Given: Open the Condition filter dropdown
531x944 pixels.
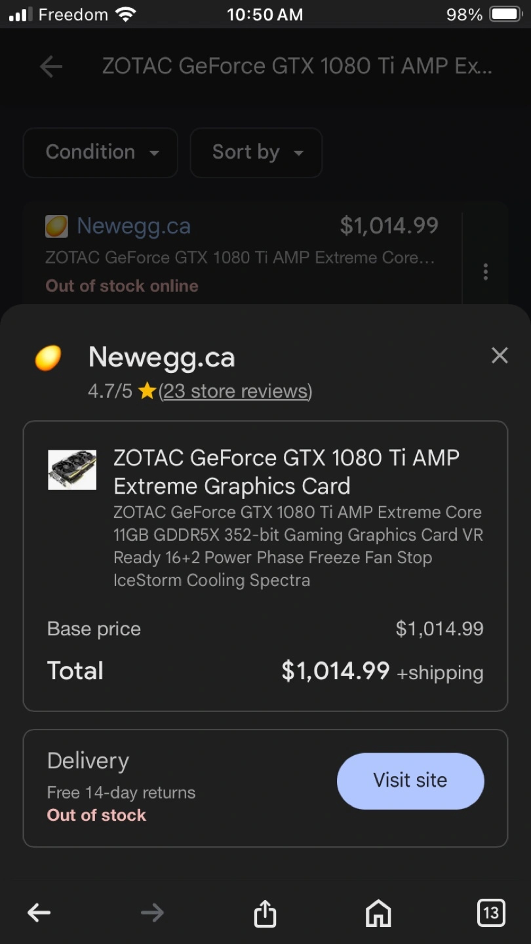Looking at the screenshot, I should coord(100,153).
